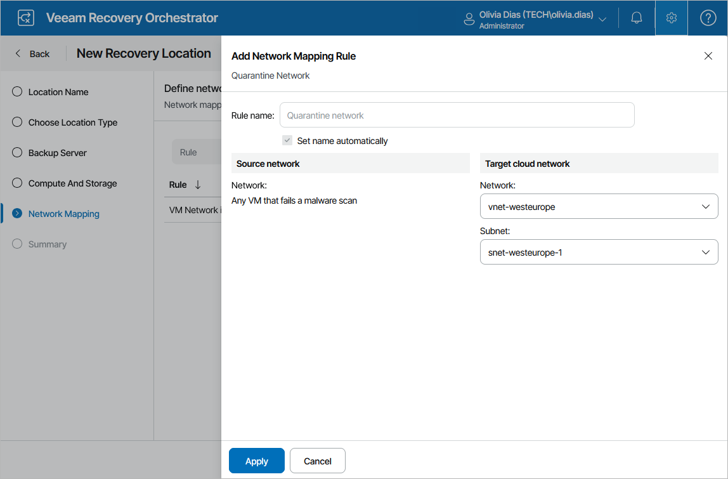The width and height of the screenshot is (728, 479).
Task: Click the Apply button
Action: pyautogui.click(x=257, y=461)
